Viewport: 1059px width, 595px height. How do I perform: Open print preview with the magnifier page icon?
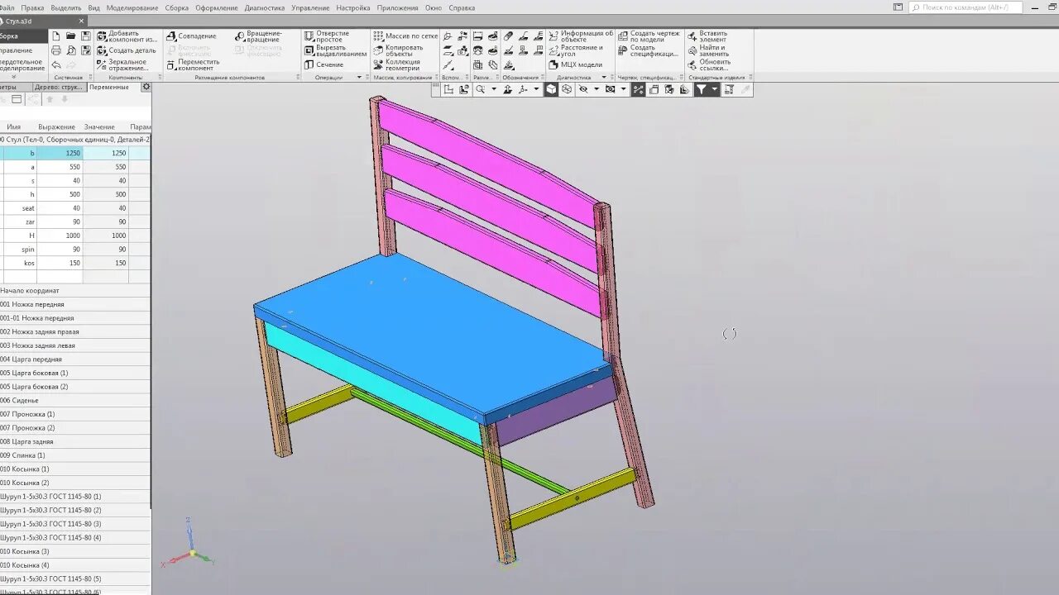pos(71,50)
